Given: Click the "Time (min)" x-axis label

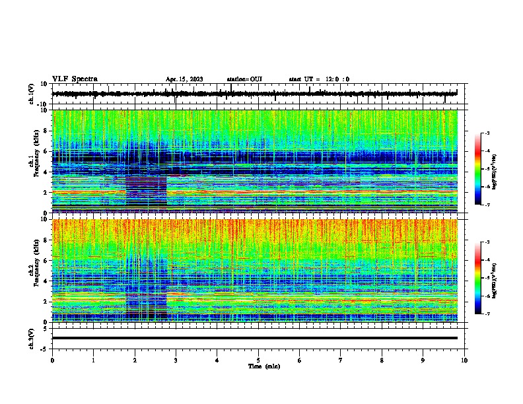Looking at the screenshot, I should tap(264, 366).
